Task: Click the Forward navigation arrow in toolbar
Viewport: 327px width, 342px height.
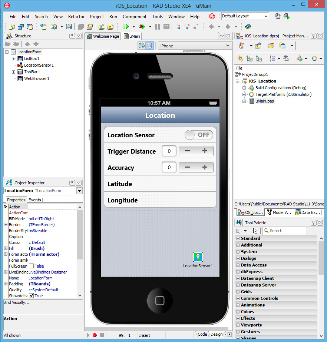Action: tap(228, 27)
